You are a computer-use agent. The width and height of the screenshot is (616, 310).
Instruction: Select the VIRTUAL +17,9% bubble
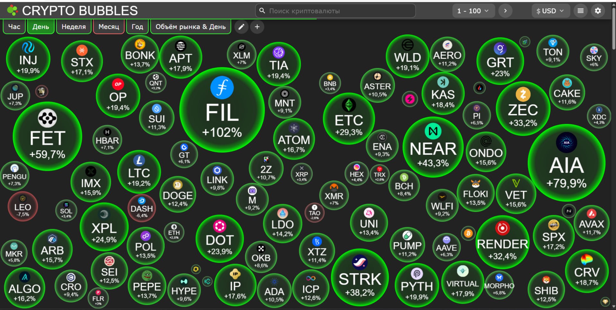tap(462, 282)
